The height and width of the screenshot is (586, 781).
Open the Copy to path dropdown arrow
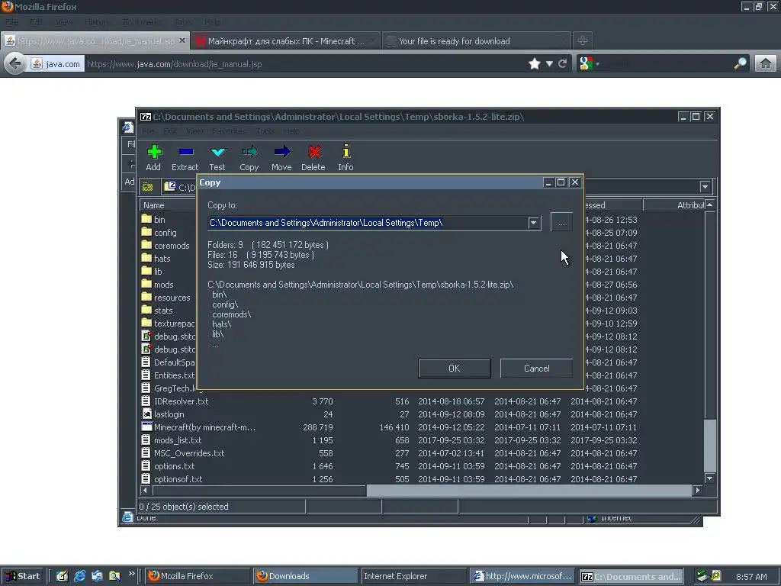533,223
